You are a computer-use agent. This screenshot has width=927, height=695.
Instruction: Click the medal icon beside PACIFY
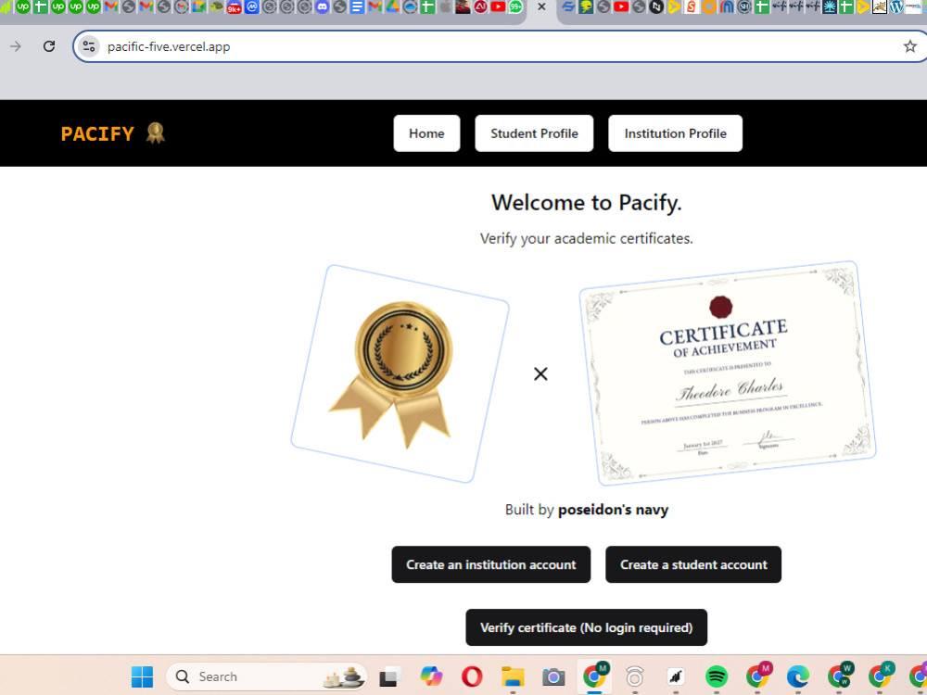point(156,133)
